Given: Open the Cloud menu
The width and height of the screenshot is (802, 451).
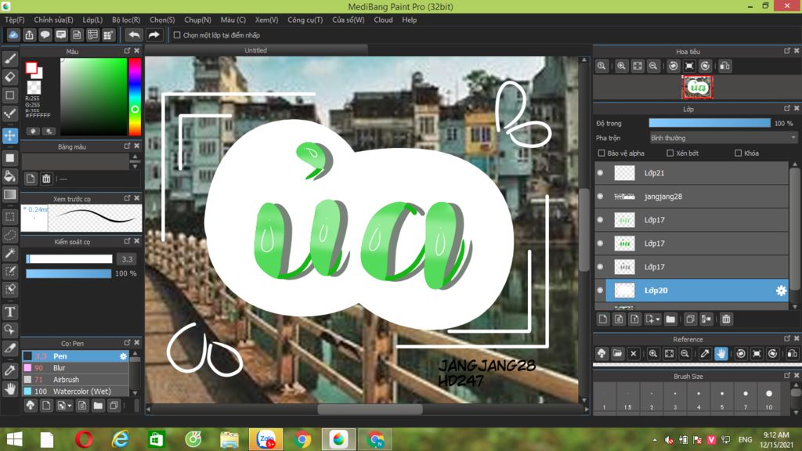Looking at the screenshot, I should coord(383,20).
